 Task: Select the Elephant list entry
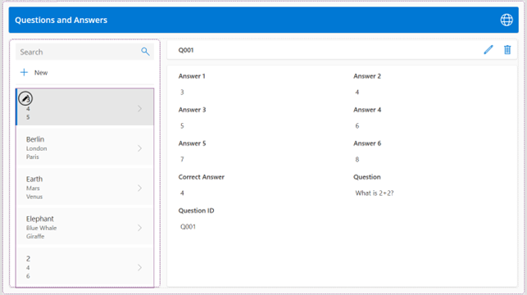pos(85,227)
